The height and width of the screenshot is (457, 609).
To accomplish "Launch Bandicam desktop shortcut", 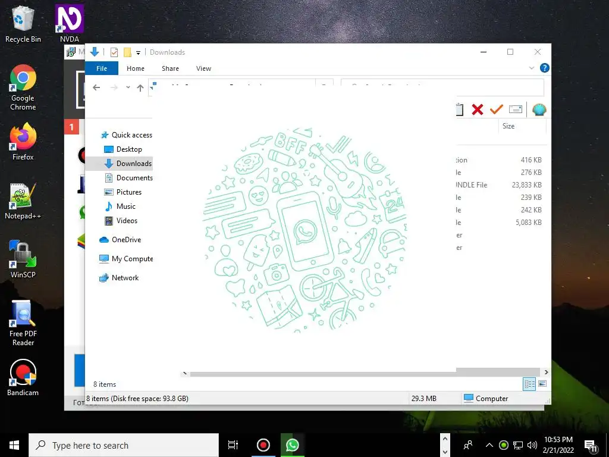I will tap(23, 378).
